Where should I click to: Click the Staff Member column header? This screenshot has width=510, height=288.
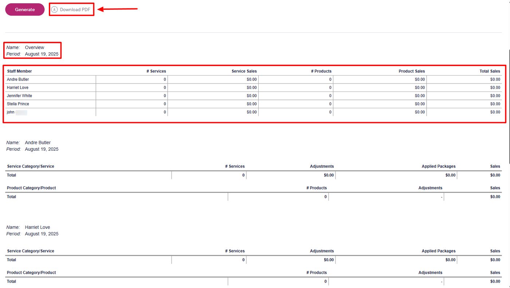(19, 71)
